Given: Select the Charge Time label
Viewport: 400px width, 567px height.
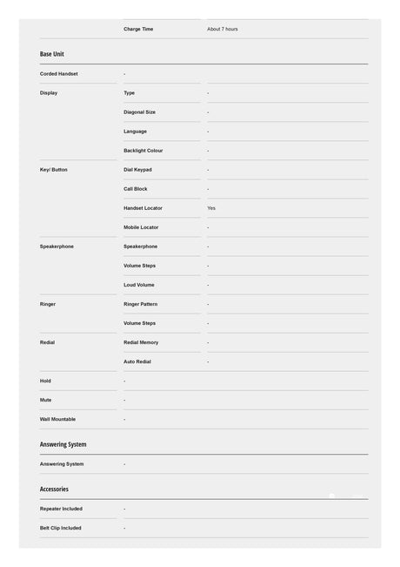Looking at the screenshot, I should 138,29.
